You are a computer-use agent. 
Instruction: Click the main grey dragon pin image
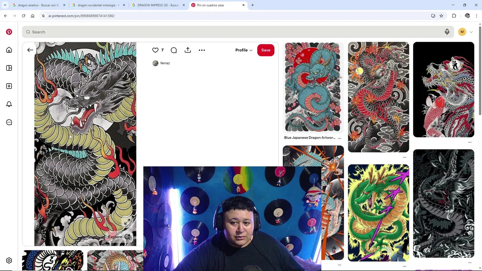pyautogui.click(x=85, y=144)
